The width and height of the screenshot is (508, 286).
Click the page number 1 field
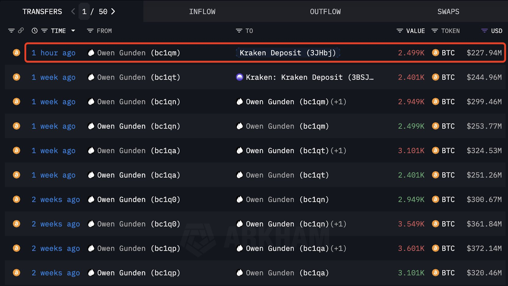click(x=84, y=11)
